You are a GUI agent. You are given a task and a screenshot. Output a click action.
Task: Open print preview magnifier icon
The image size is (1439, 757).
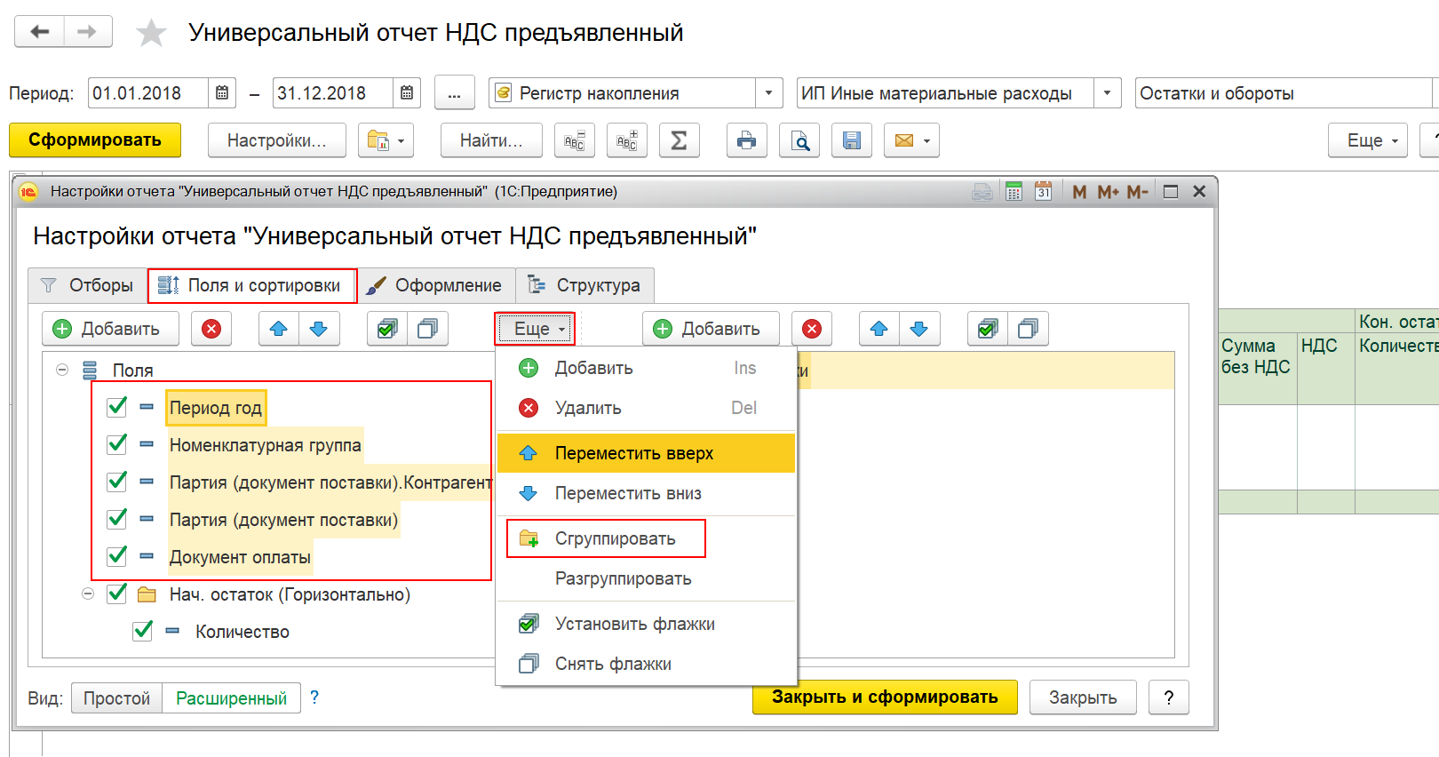click(799, 140)
